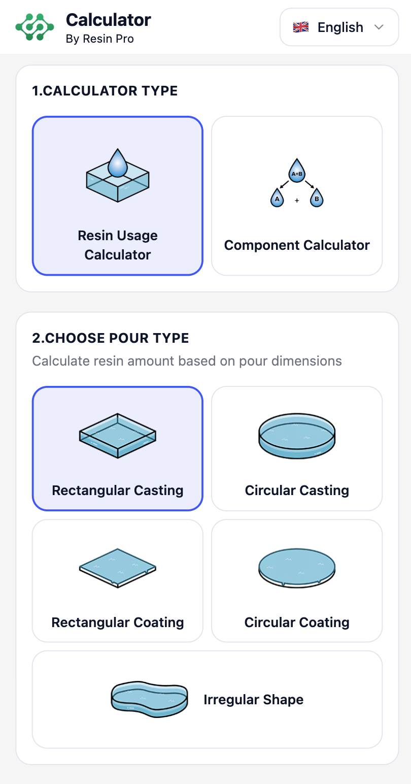Select the Rectangular Coating text option

(x=118, y=623)
